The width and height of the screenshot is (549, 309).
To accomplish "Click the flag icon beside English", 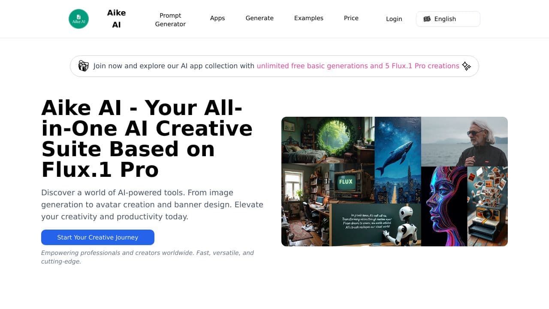I will tap(427, 19).
